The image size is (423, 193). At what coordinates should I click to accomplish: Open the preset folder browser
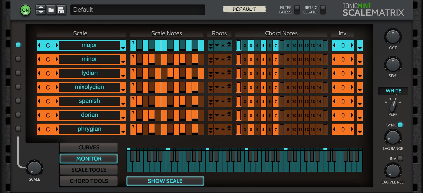click(x=51, y=10)
